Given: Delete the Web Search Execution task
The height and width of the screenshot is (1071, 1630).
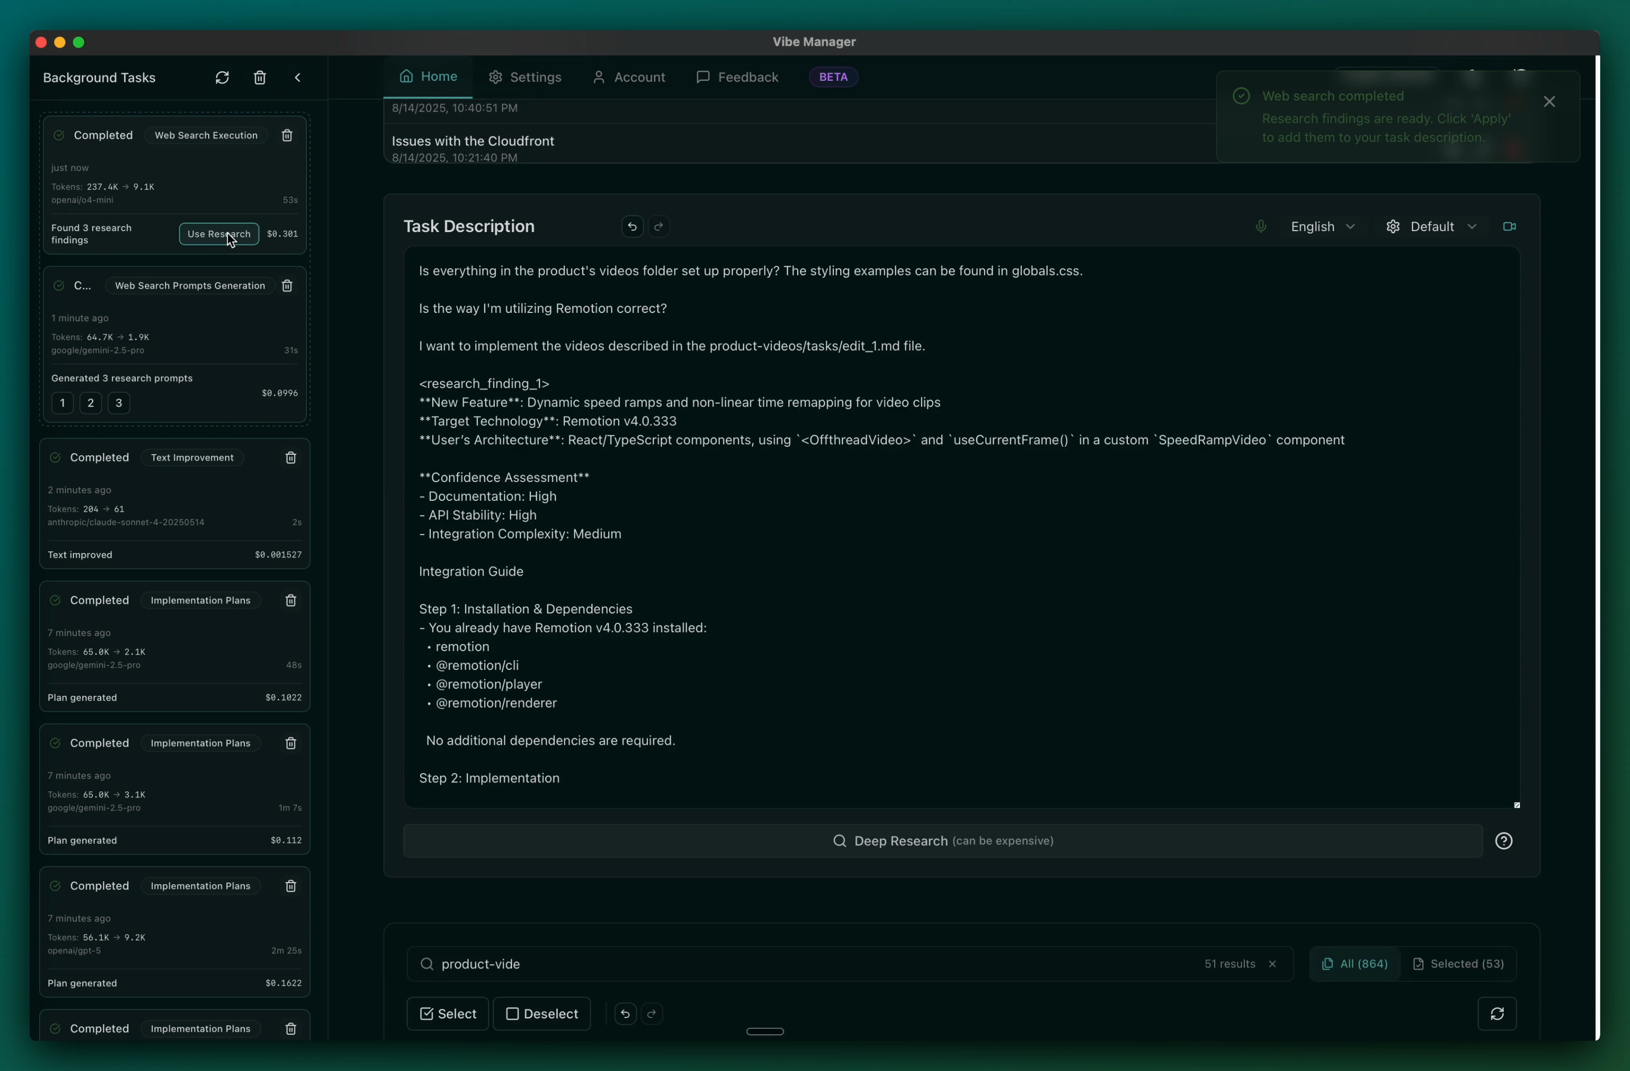Looking at the screenshot, I should pyautogui.click(x=287, y=135).
